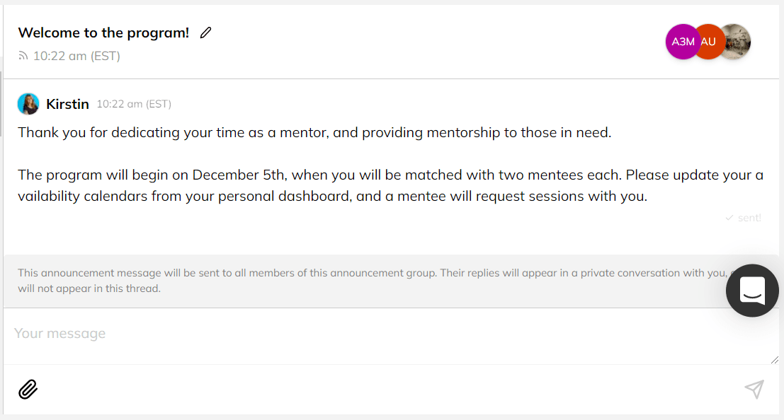
Task: Click the A3M member avatar
Action: point(682,42)
